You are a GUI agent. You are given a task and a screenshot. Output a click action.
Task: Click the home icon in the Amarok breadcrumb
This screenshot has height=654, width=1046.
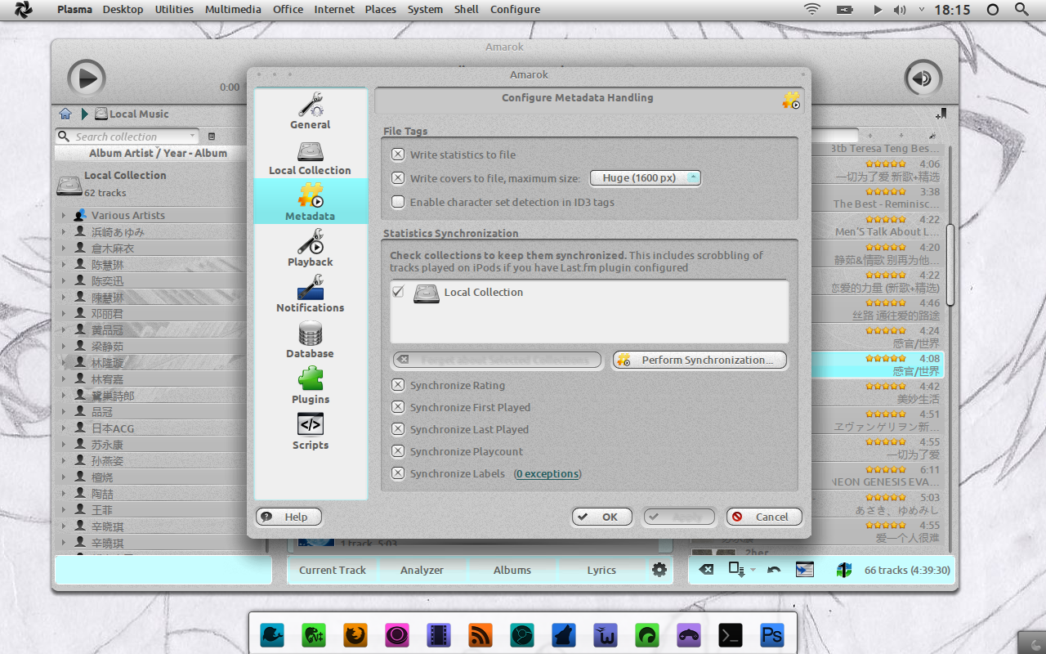tap(65, 114)
